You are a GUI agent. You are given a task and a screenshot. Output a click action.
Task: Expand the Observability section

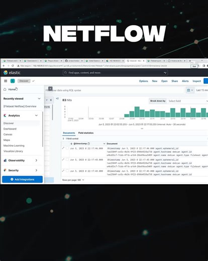click(x=36, y=160)
